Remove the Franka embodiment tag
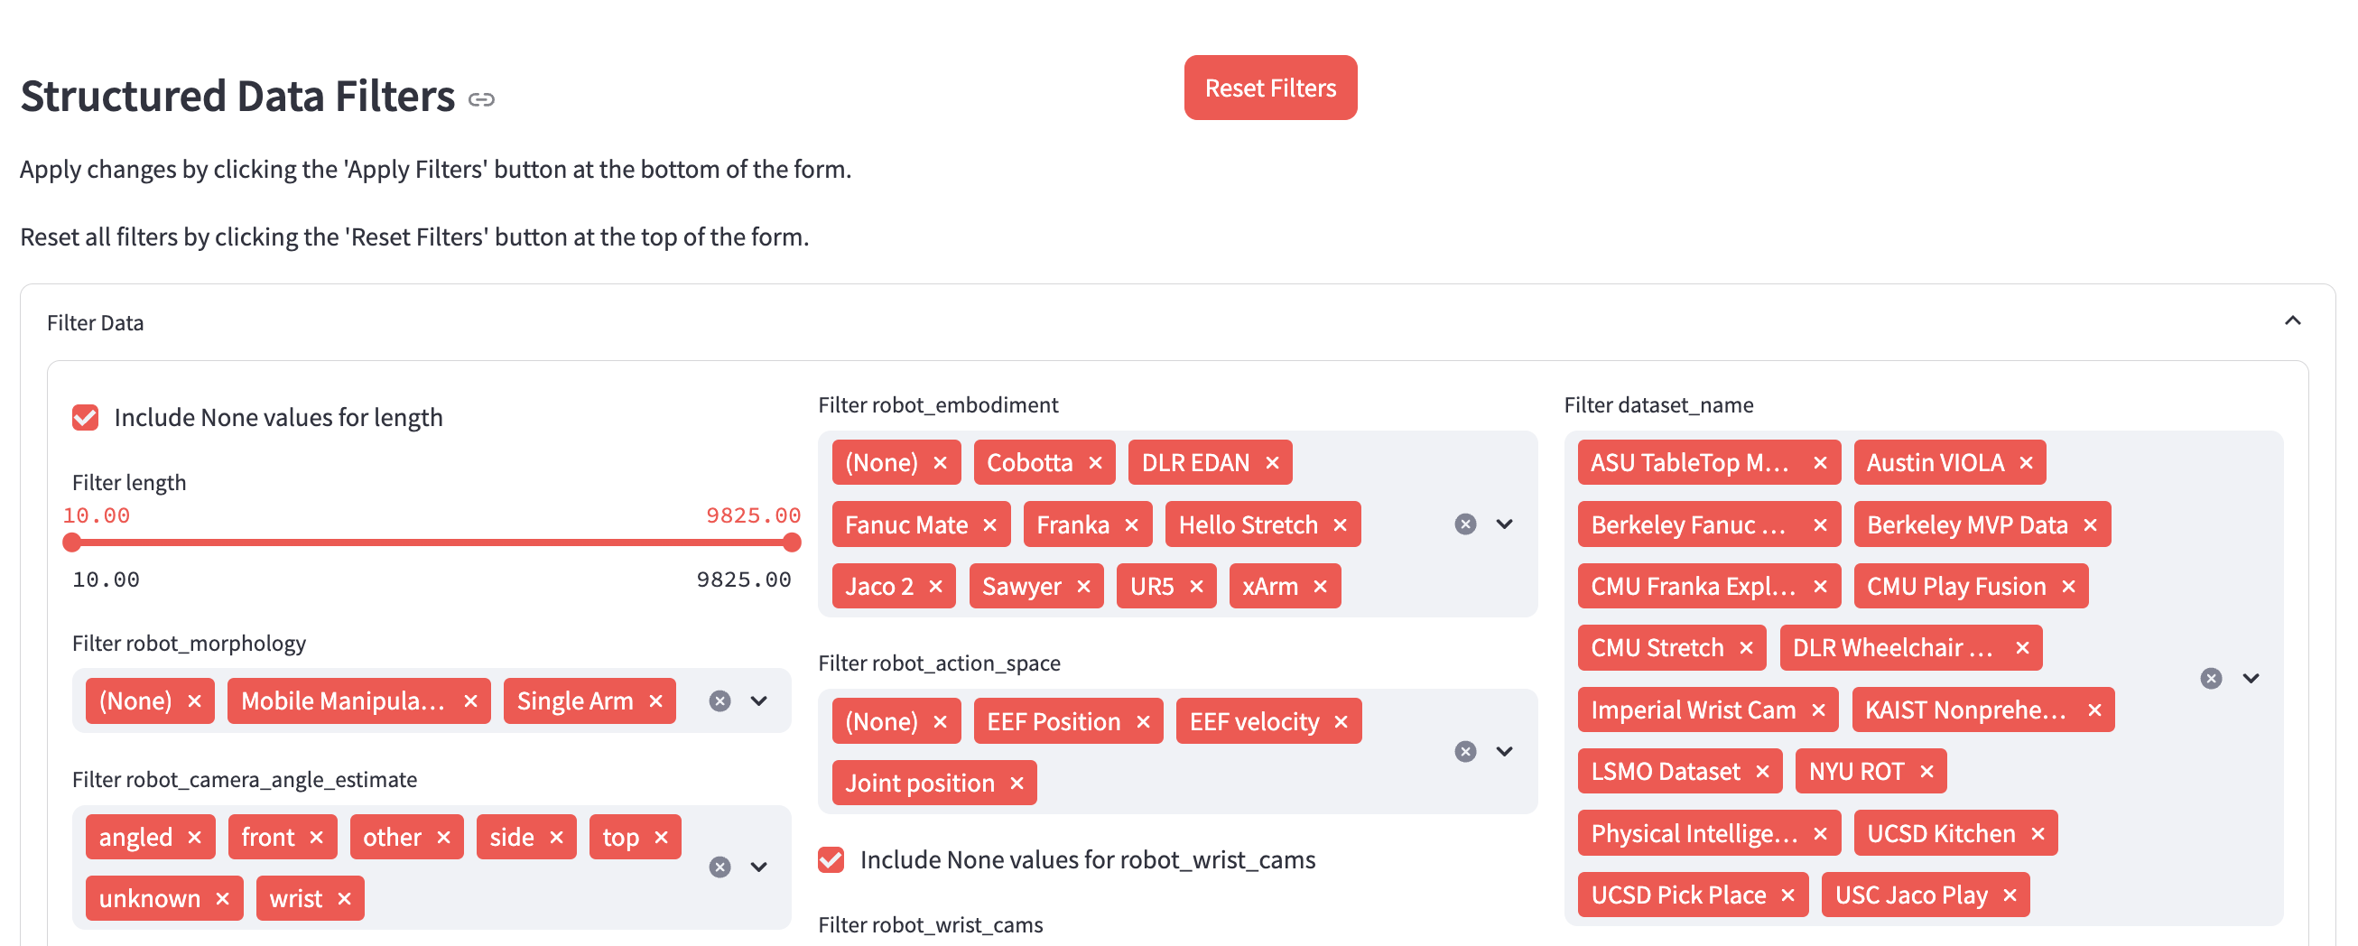Screen dimensions: 2358x946 coord(1131,525)
